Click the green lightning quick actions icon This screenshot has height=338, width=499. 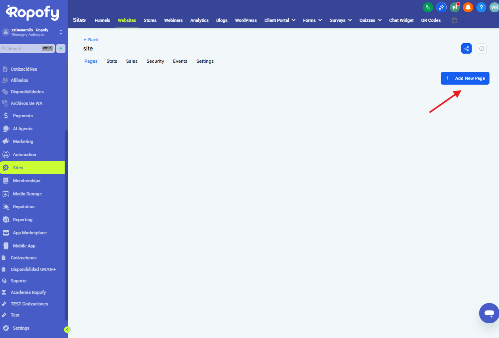(61, 48)
